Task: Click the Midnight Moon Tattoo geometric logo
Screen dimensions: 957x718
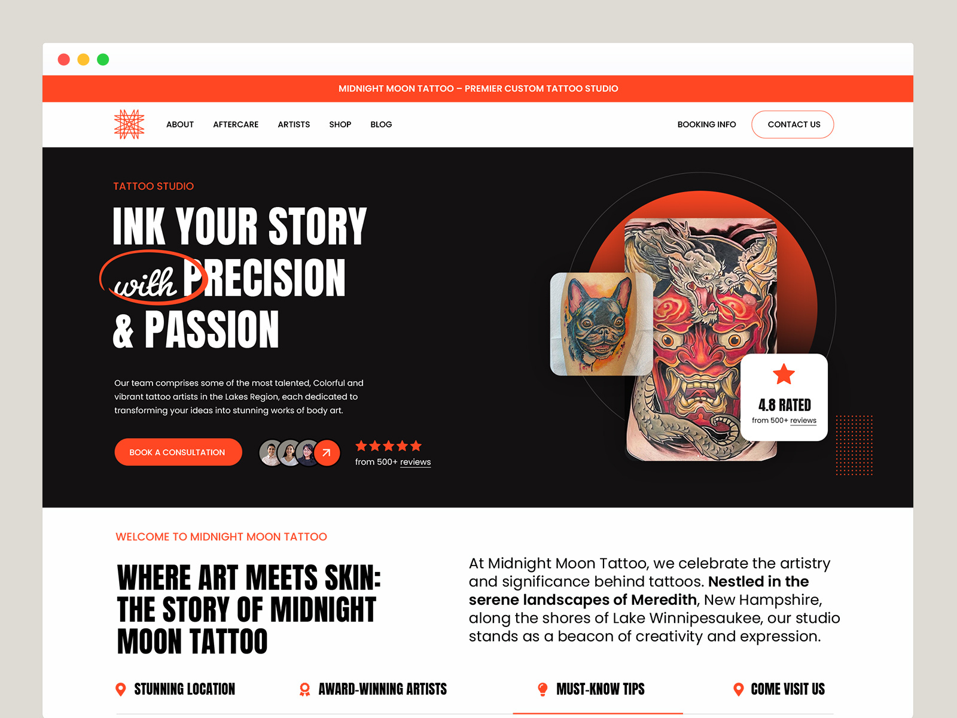Action: (x=129, y=124)
